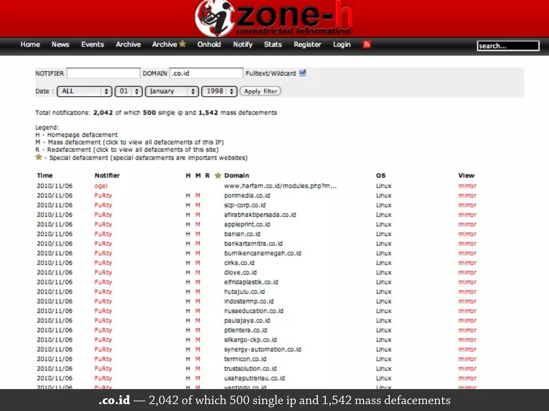Click the Apply filter button
549x411 pixels.
coord(260,91)
